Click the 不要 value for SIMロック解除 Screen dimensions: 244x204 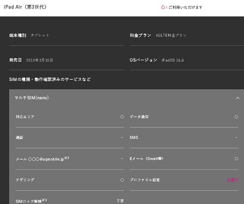pyautogui.click(x=120, y=201)
